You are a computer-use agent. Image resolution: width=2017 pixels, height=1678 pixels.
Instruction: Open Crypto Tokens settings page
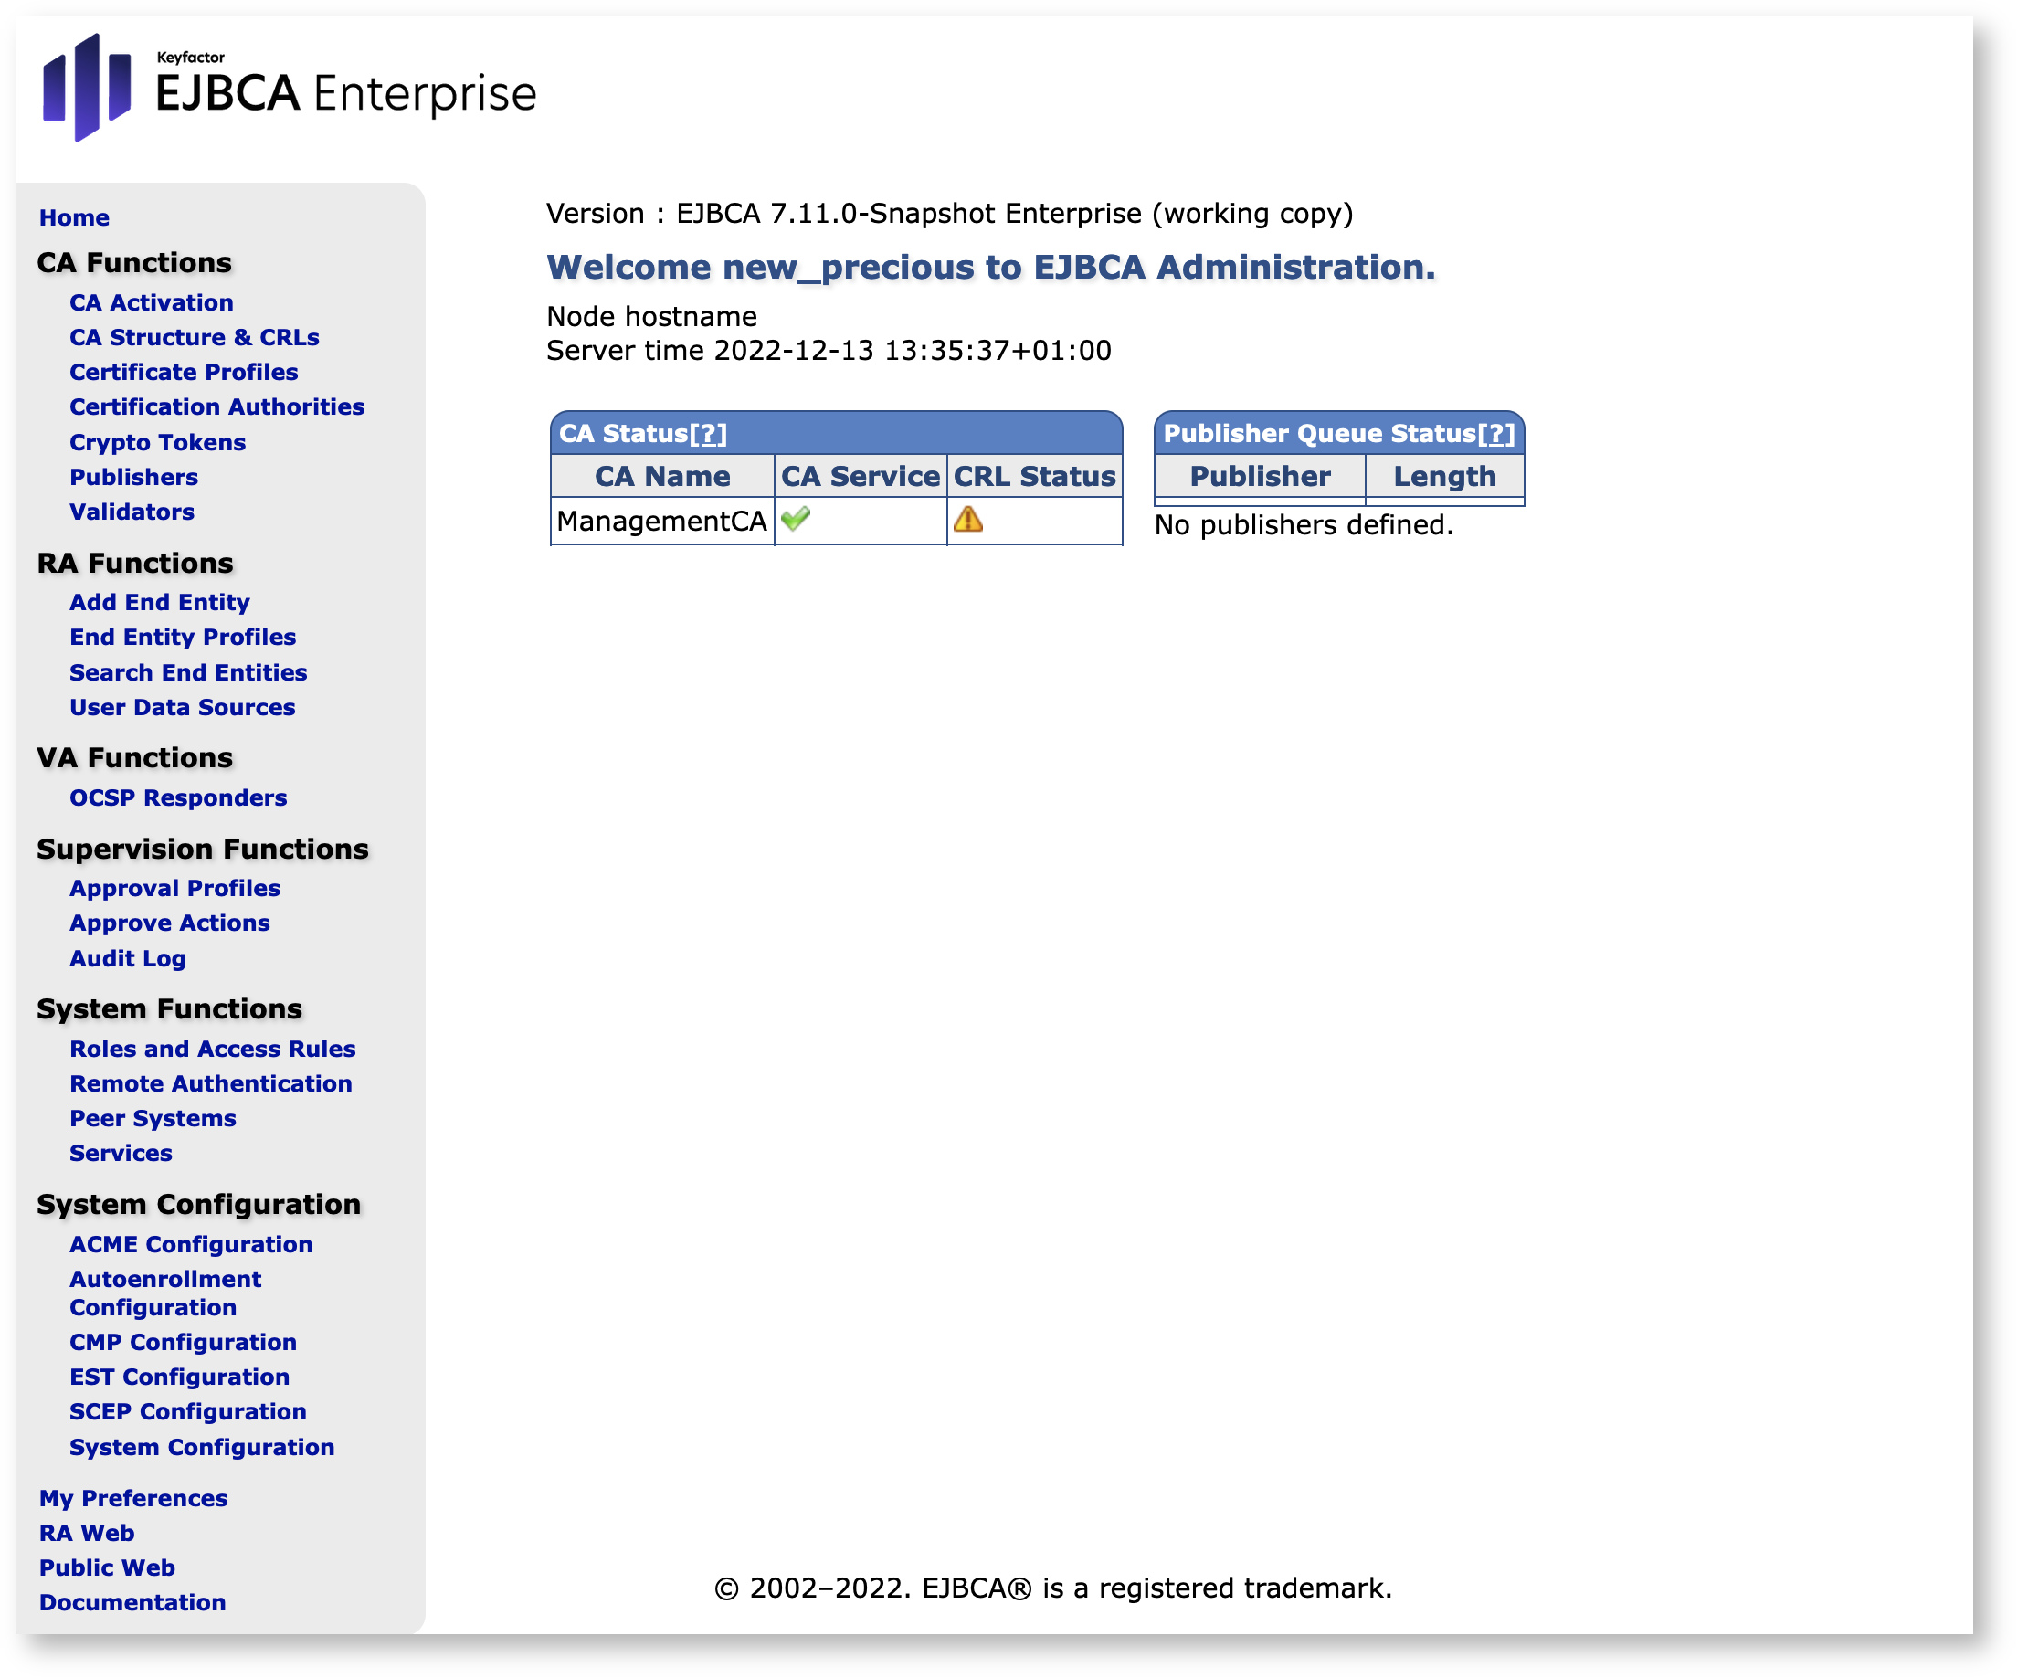click(156, 440)
